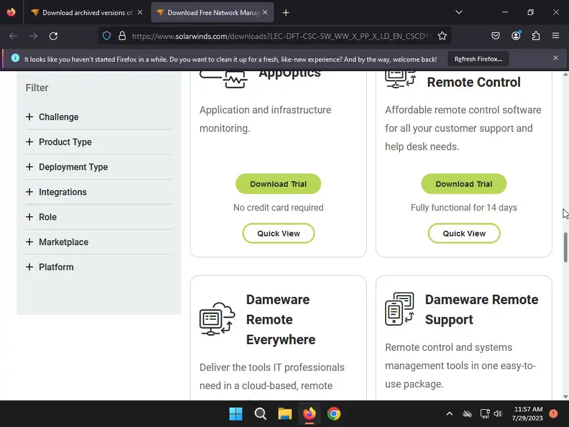Open the Windows Start menu
The image size is (569, 427).
click(236, 414)
